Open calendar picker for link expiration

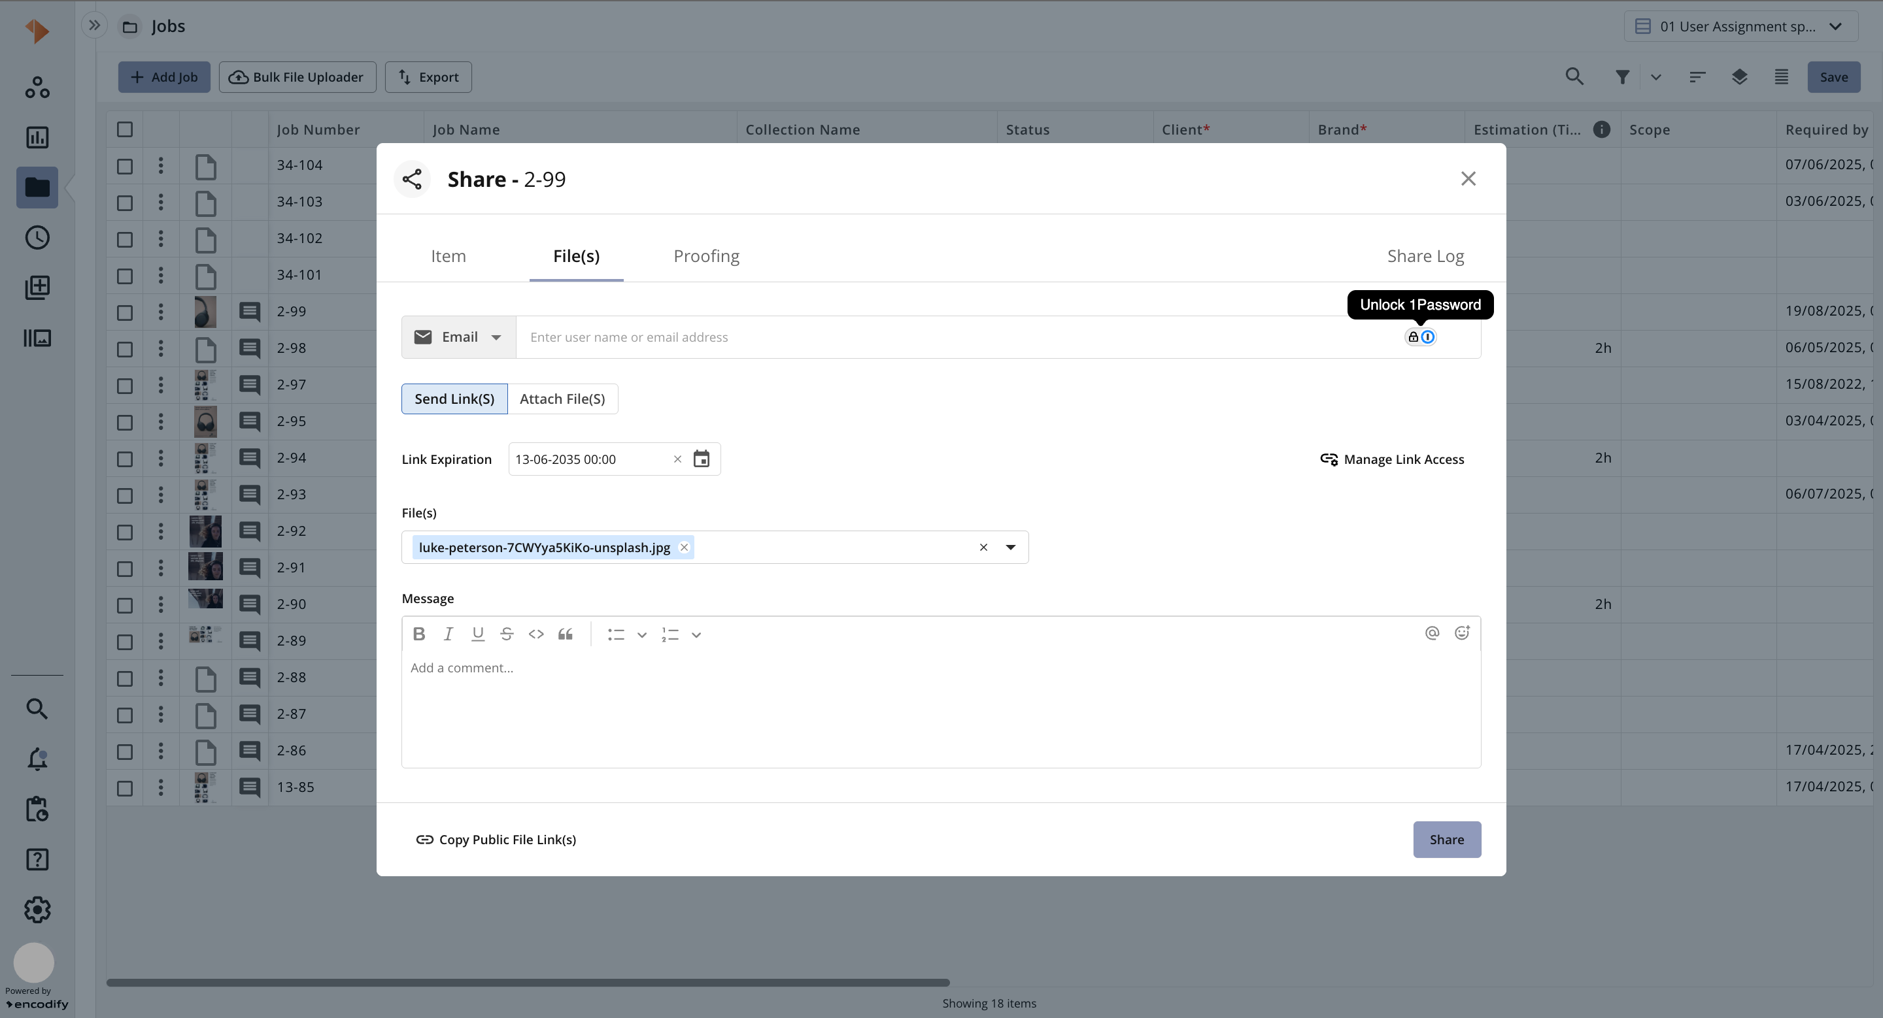[x=701, y=459]
